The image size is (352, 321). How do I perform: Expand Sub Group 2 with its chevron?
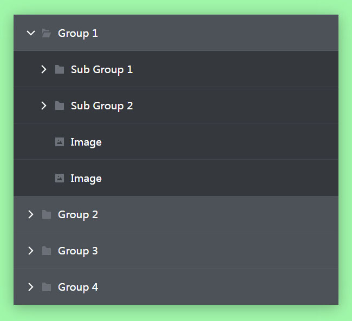pyautogui.click(x=44, y=106)
